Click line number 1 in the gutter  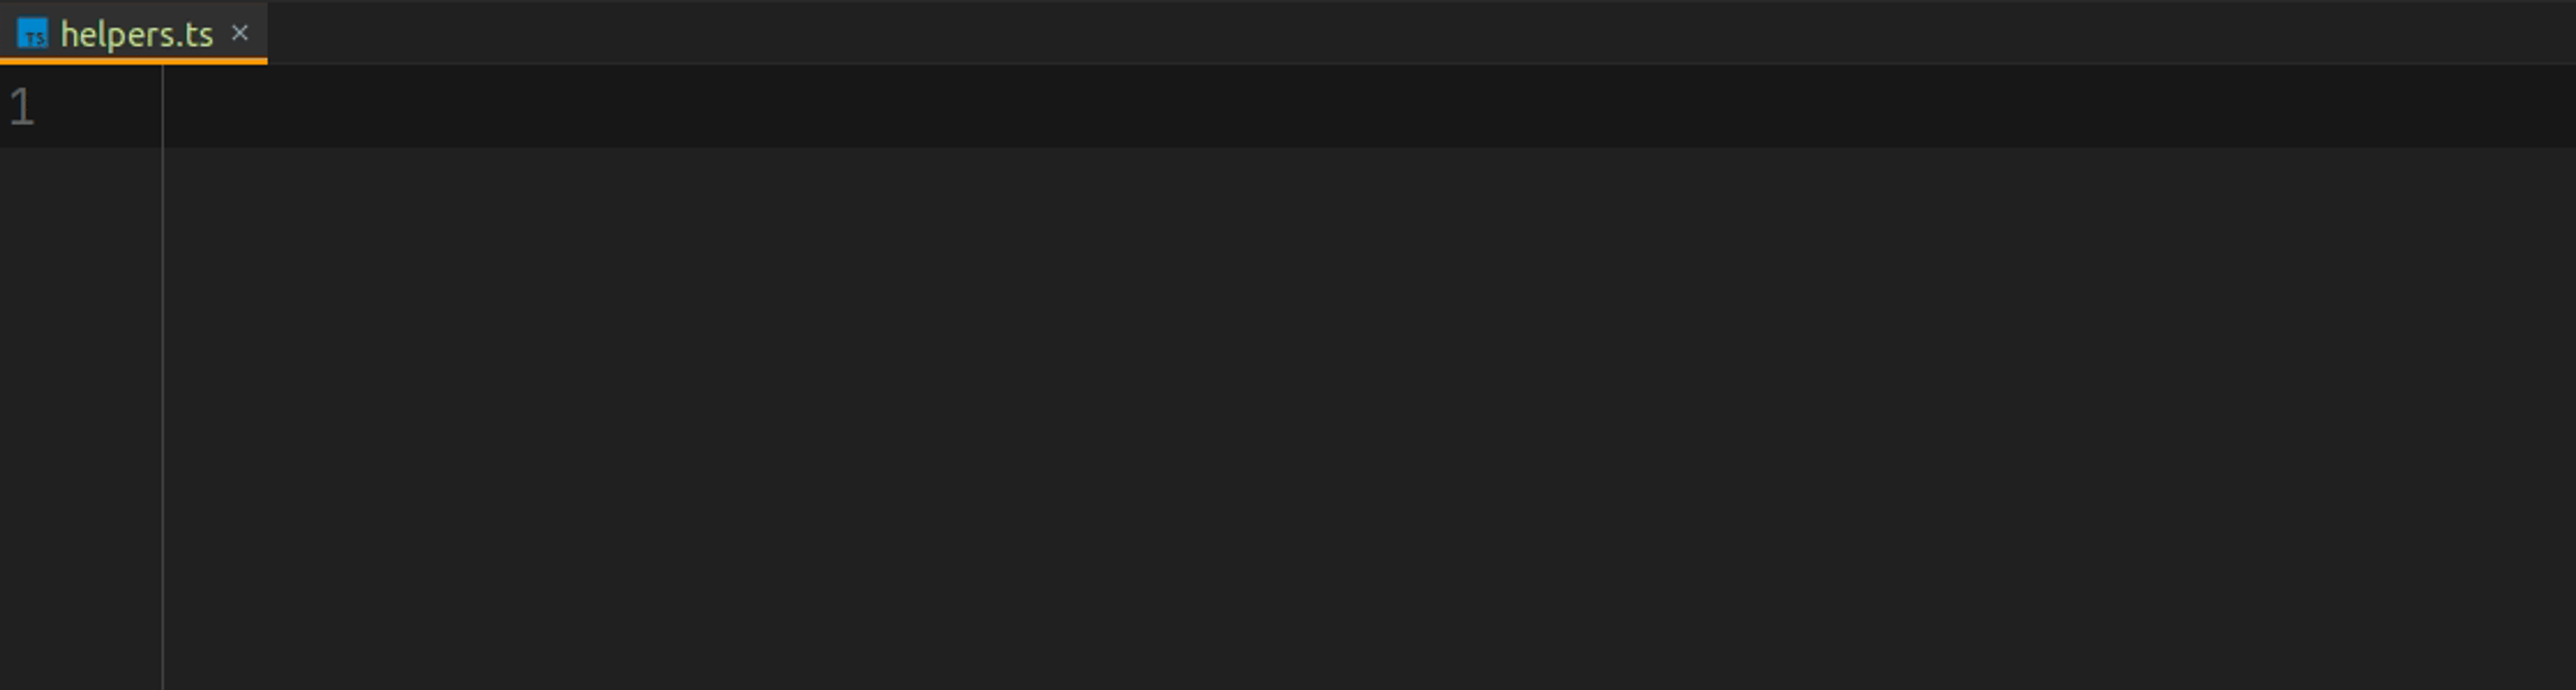pyautogui.click(x=22, y=107)
